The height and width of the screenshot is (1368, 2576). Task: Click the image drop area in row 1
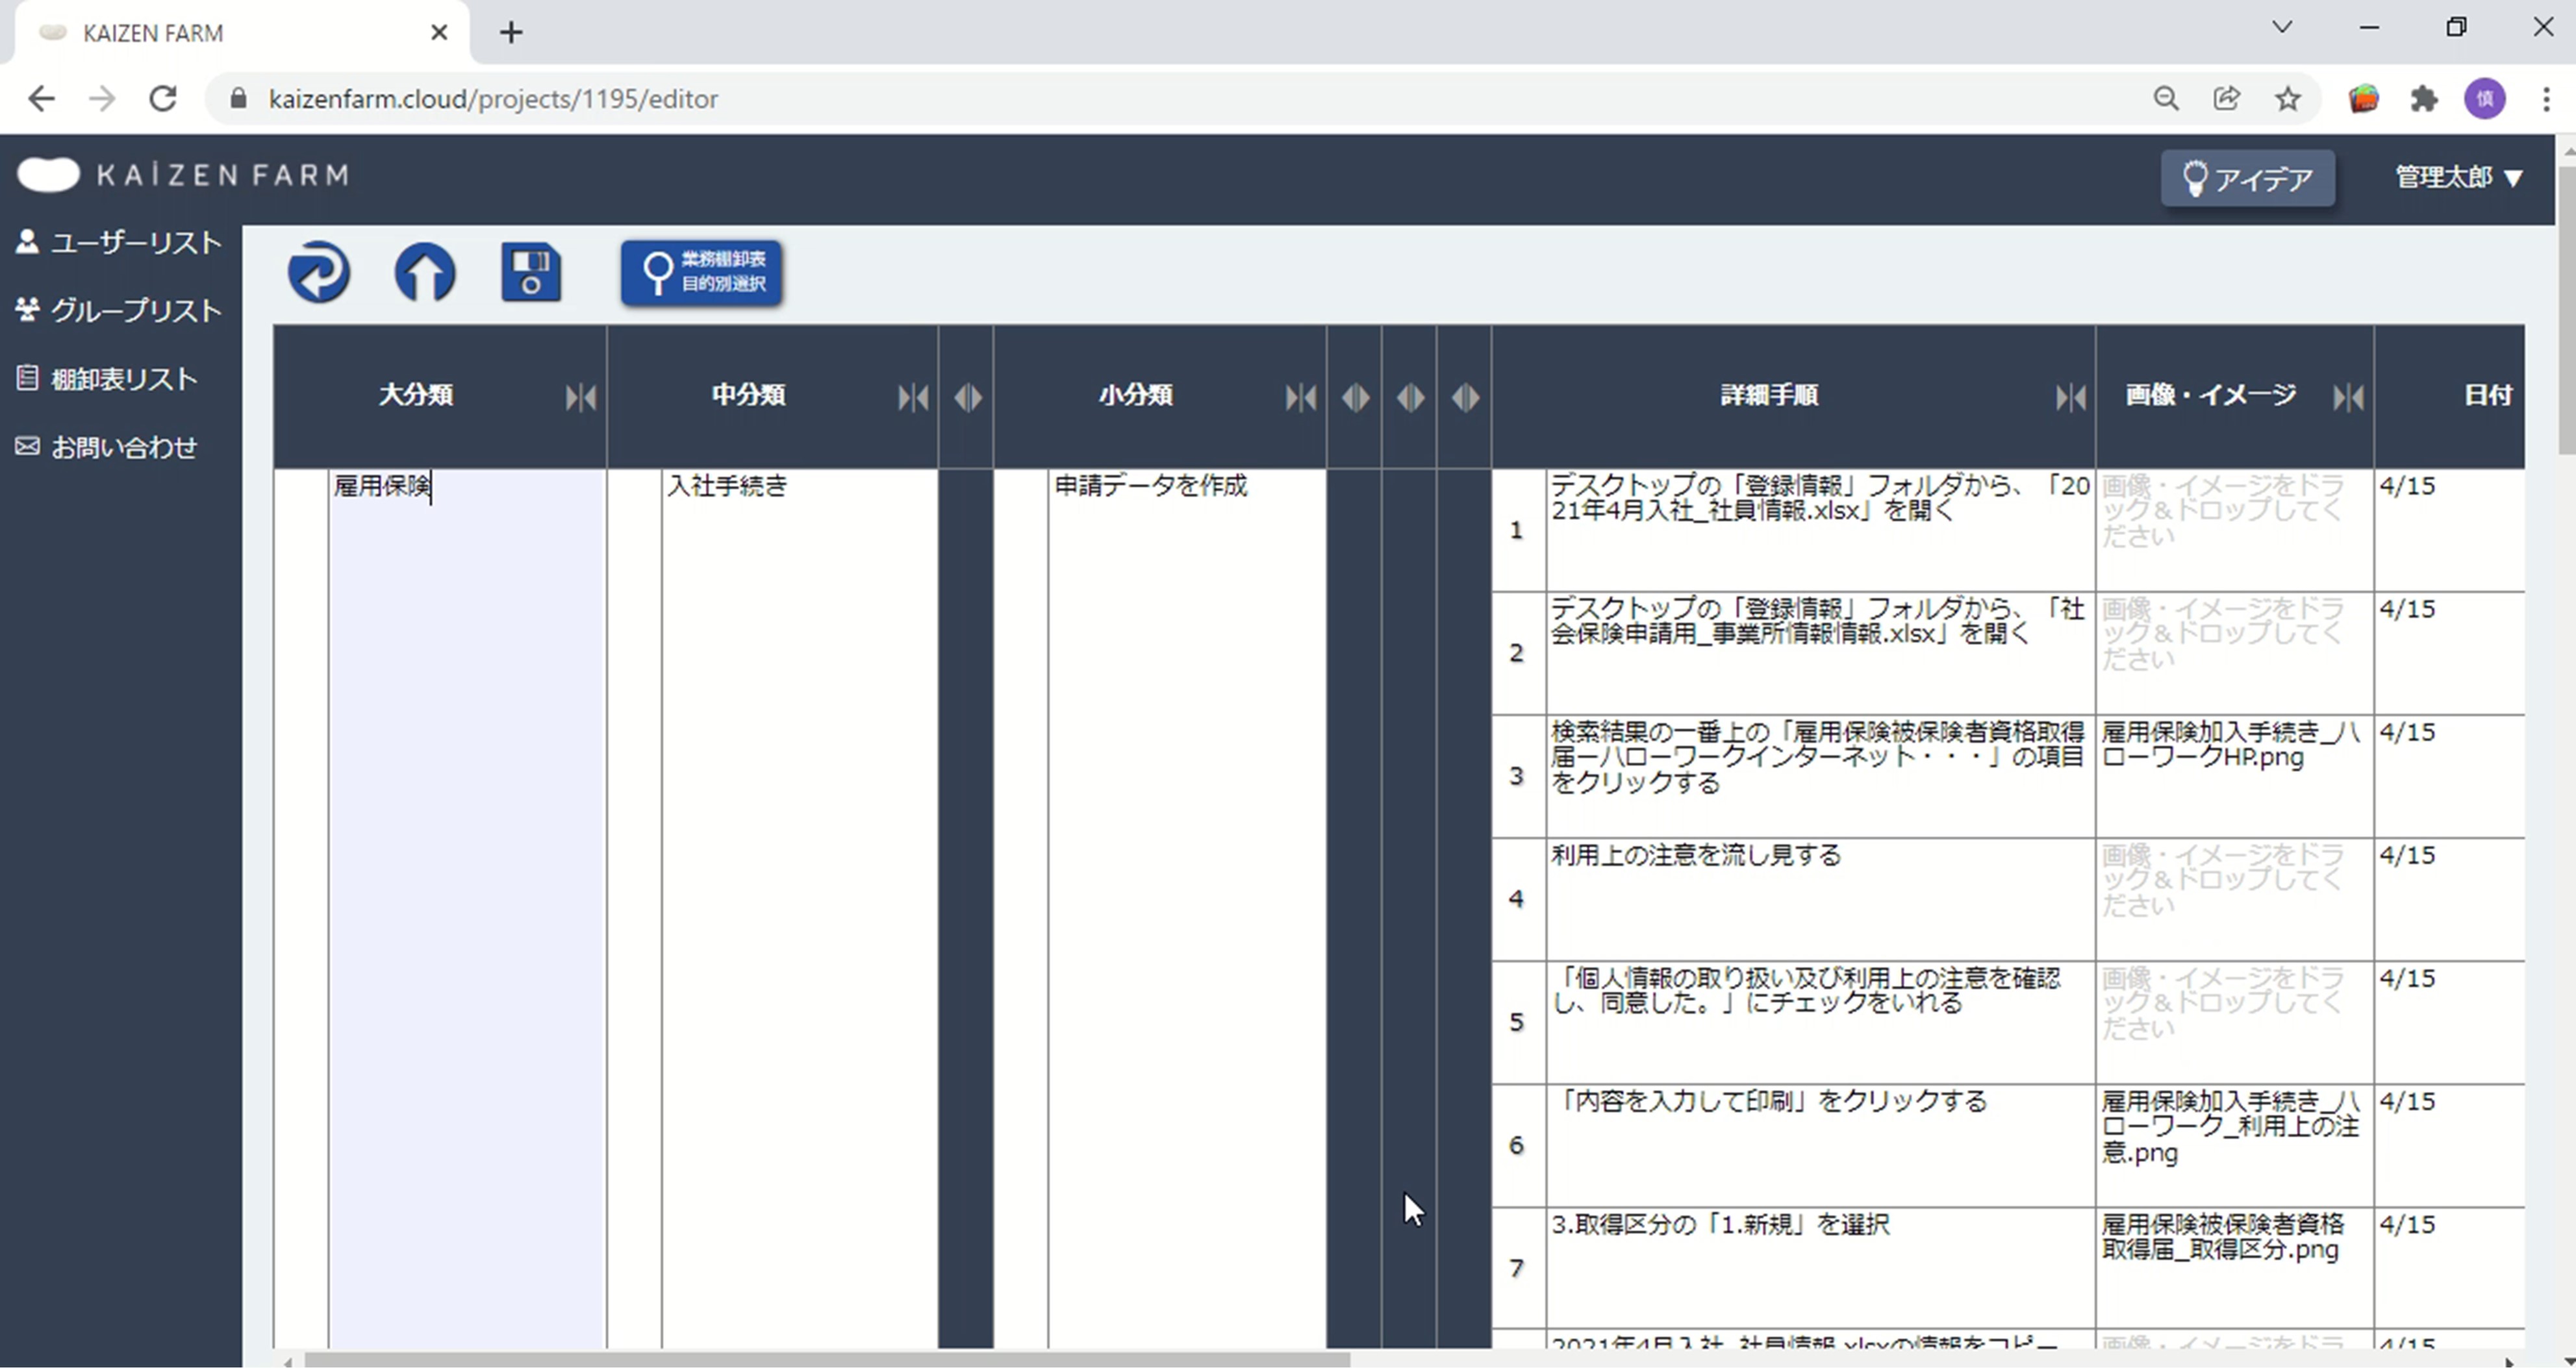(2234, 530)
